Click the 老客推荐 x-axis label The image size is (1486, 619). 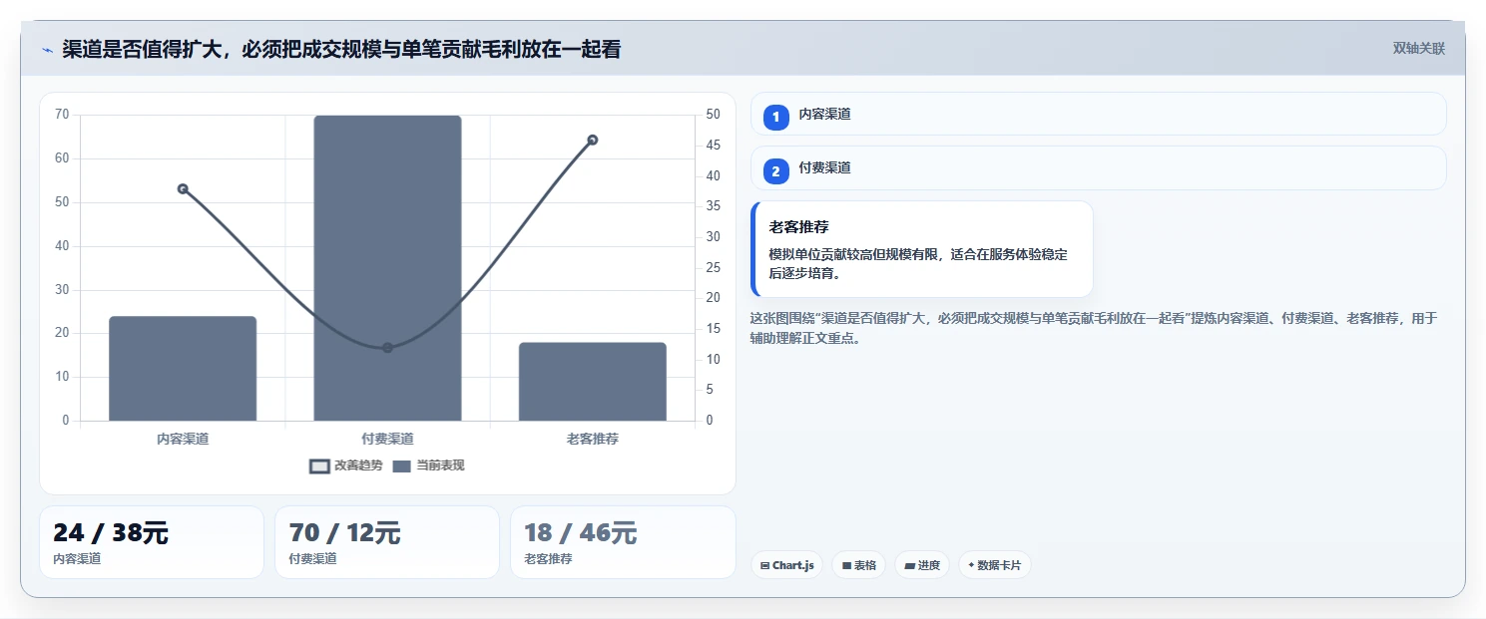coord(593,439)
